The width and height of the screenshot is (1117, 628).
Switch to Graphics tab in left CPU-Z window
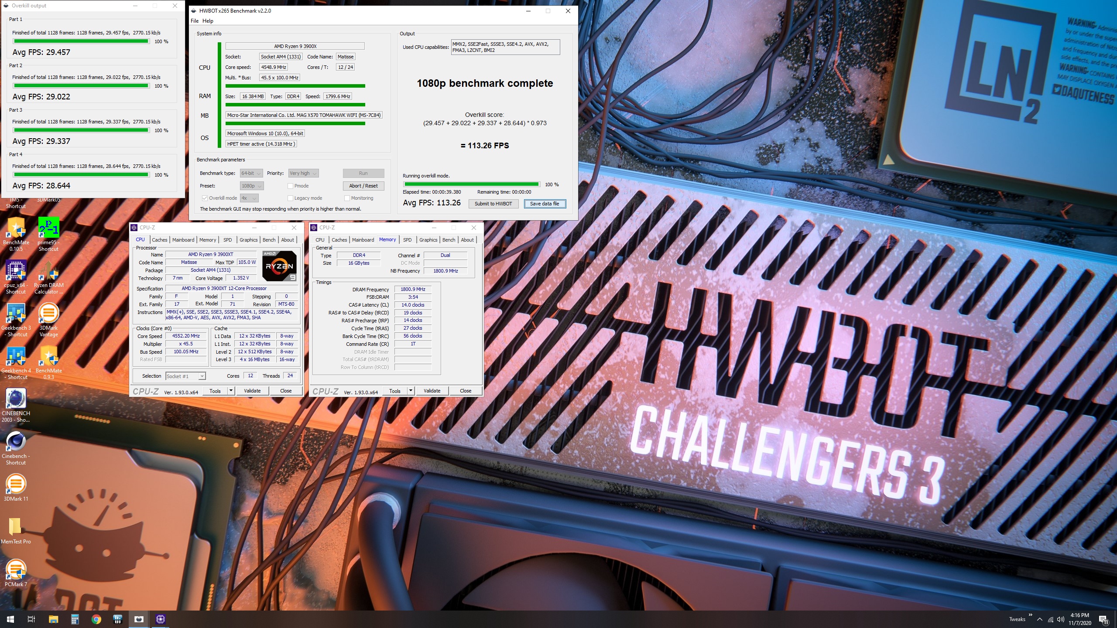click(248, 240)
